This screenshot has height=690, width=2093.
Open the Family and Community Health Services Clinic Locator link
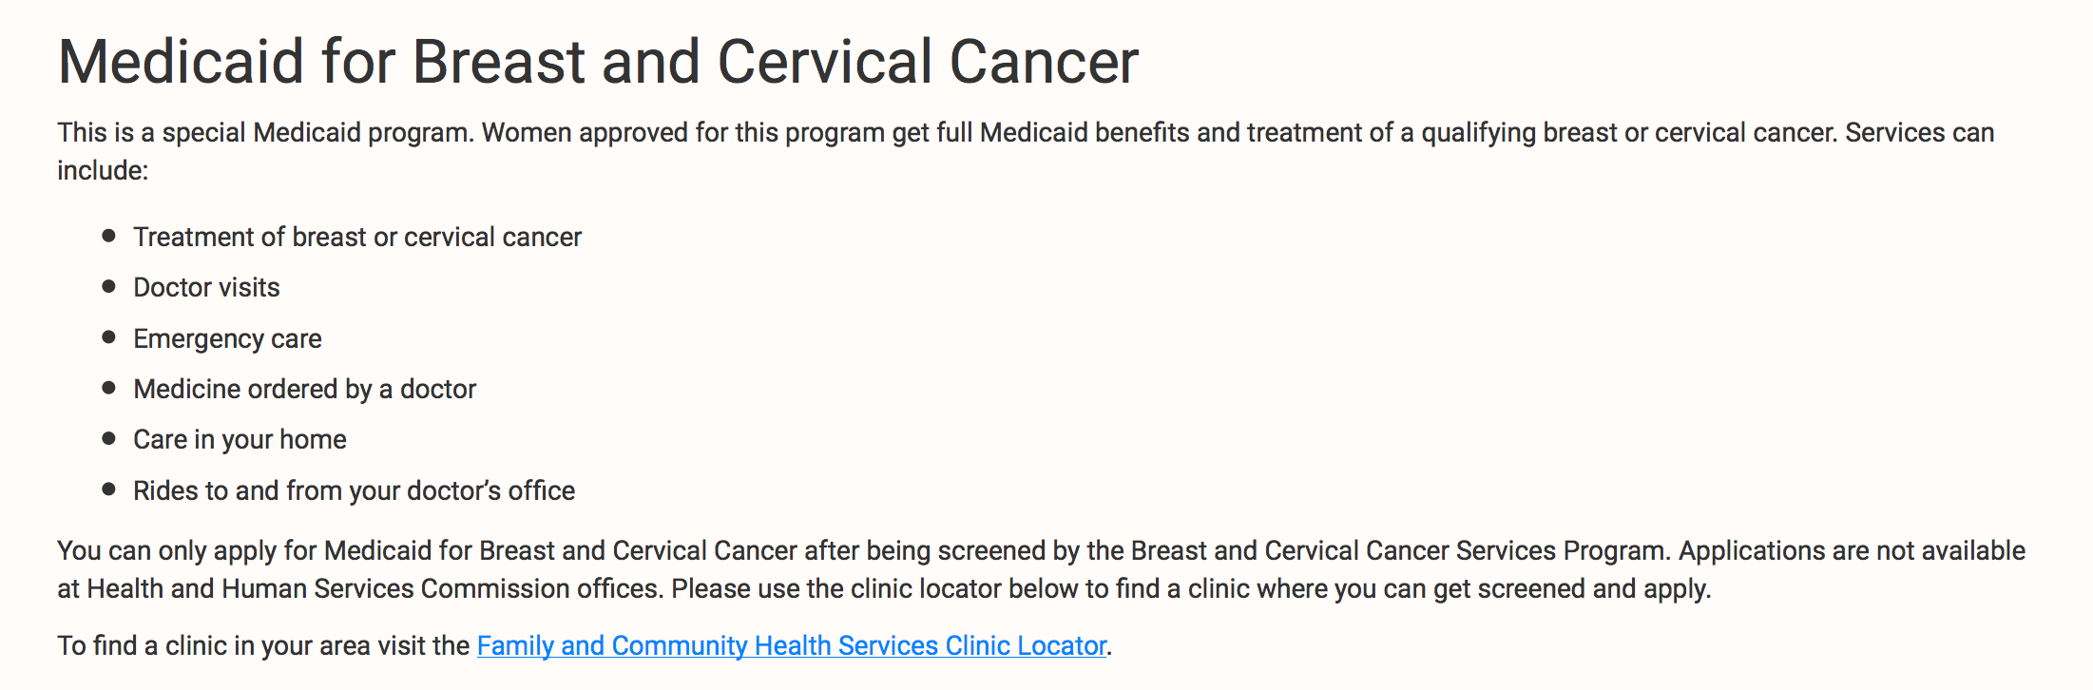click(x=792, y=646)
